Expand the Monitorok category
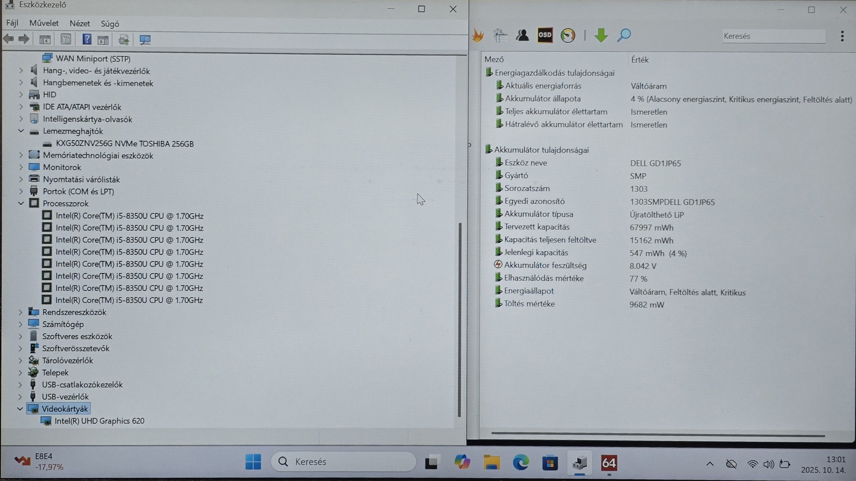This screenshot has width=856, height=481. [20, 167]
